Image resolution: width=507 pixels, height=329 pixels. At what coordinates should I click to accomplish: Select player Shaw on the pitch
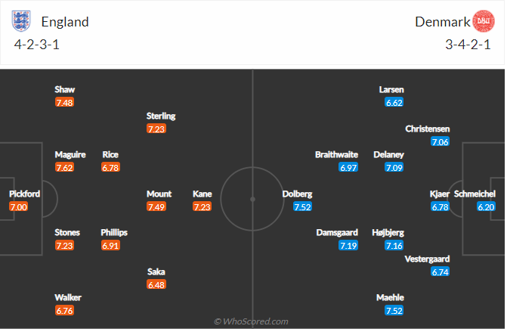65,89
